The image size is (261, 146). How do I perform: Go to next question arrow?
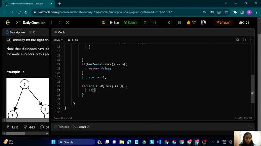(60, 22)
